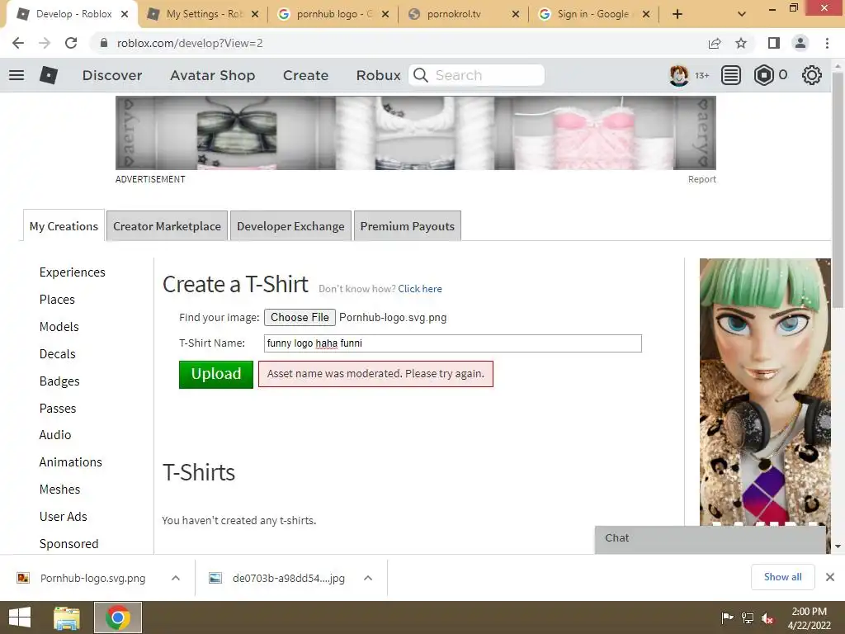Select User Ads in the sidebar
The height and width of the screenshot is (634, 845).
point(63,517)
